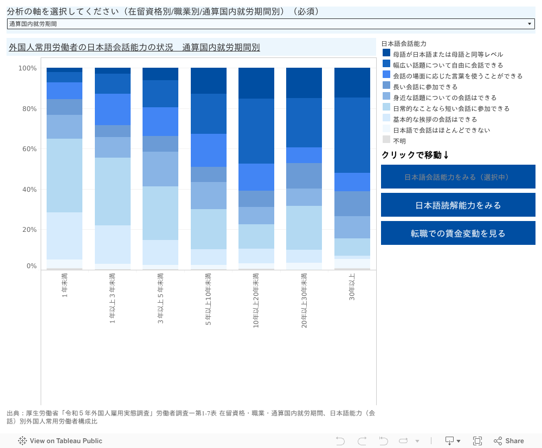Click the redo icon in the toolbar
This screenshot has height=448, width=542.
[362, 441]
